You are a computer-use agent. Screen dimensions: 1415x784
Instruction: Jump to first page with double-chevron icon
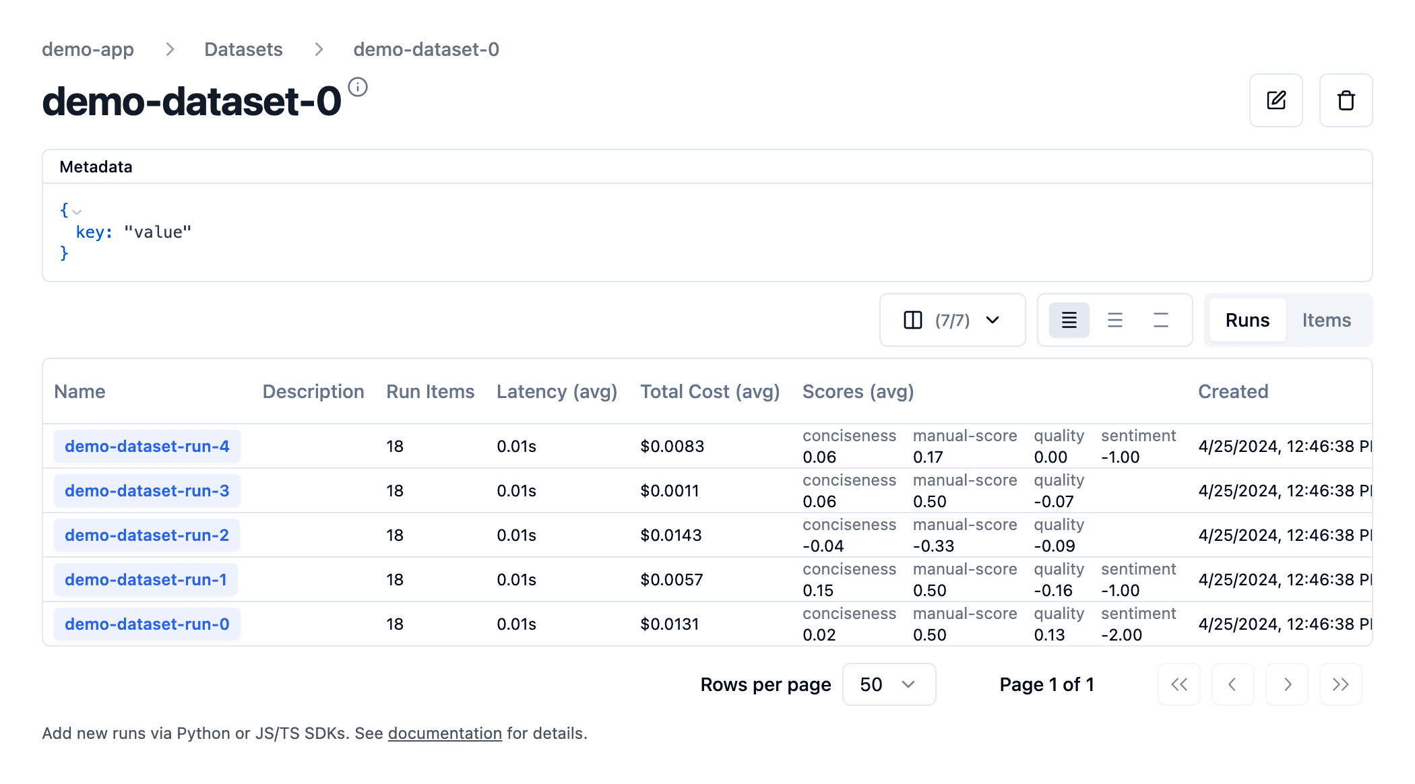(1179, 684)
